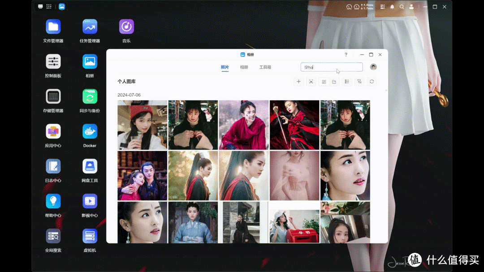Switch to folder view mode

pyautogui.click(x=334, y=82)
